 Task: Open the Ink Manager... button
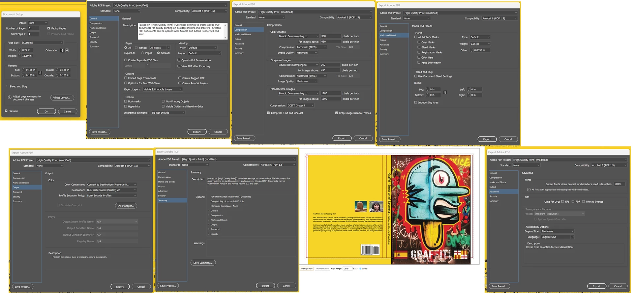(x=126, y=206)
